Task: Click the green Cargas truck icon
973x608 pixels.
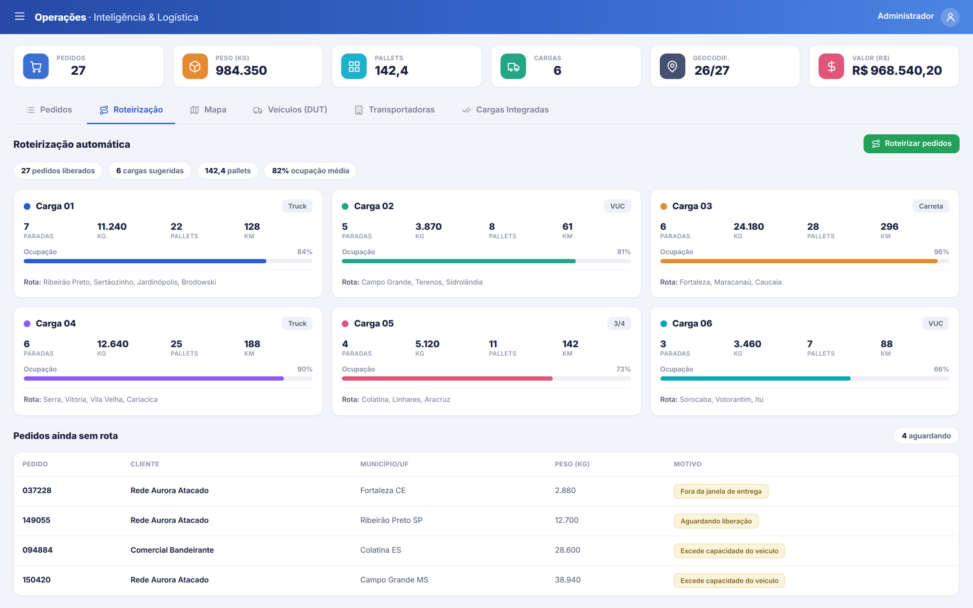Action: (513, 66)
